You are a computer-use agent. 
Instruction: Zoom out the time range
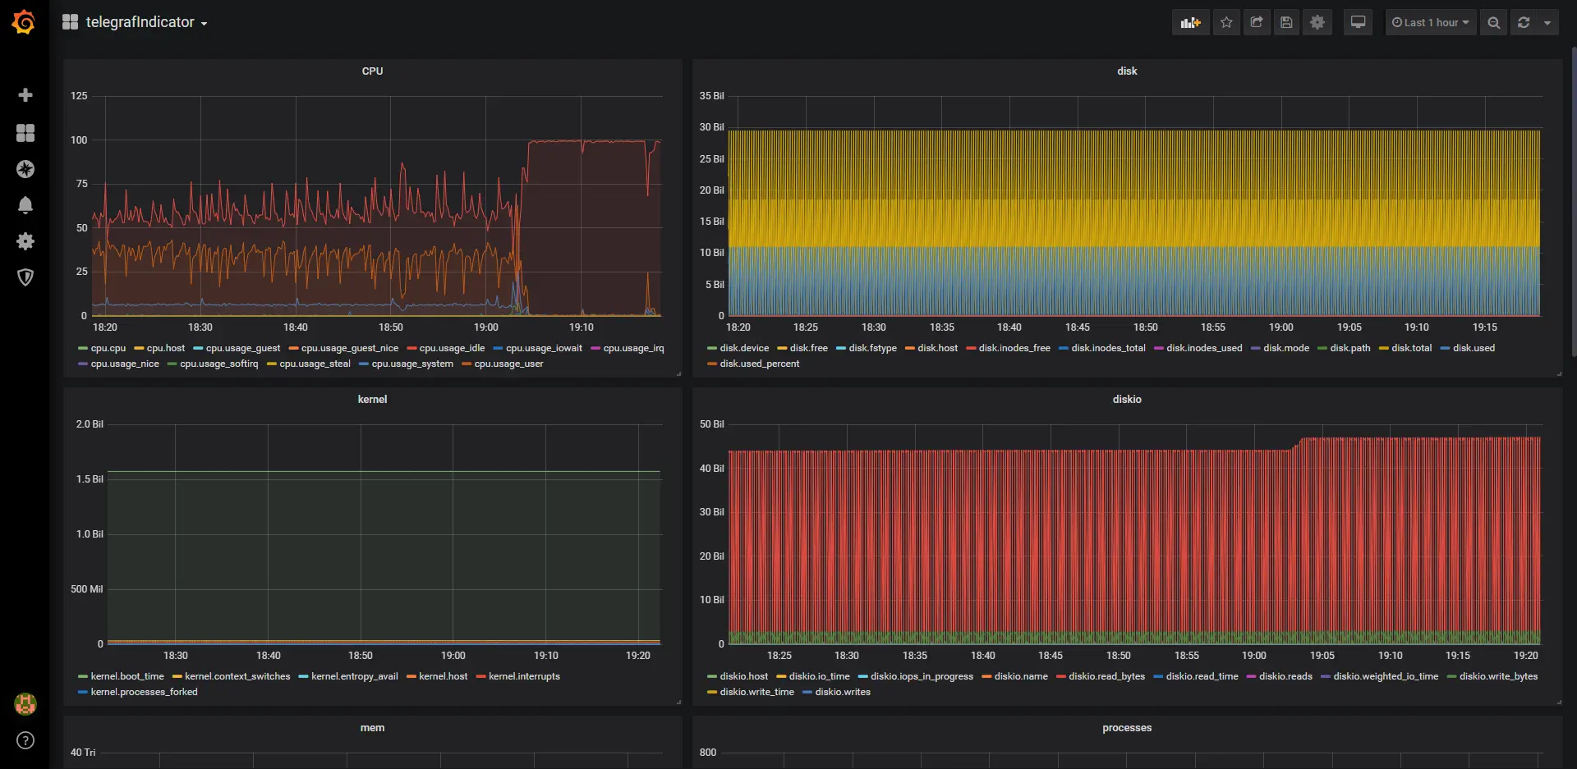(1494, 22)
